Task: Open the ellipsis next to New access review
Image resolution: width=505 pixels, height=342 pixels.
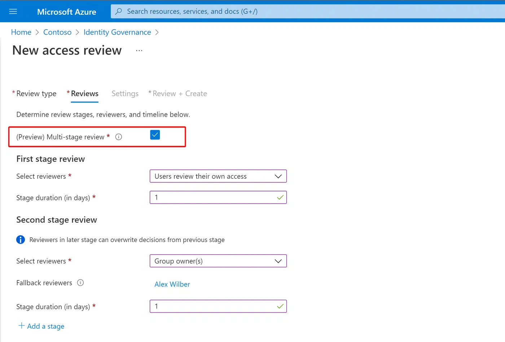Action: click(139, 51)
